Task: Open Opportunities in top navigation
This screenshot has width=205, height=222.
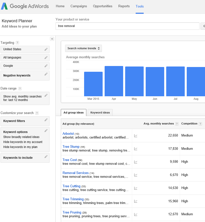Action: (x=103, y=6)
